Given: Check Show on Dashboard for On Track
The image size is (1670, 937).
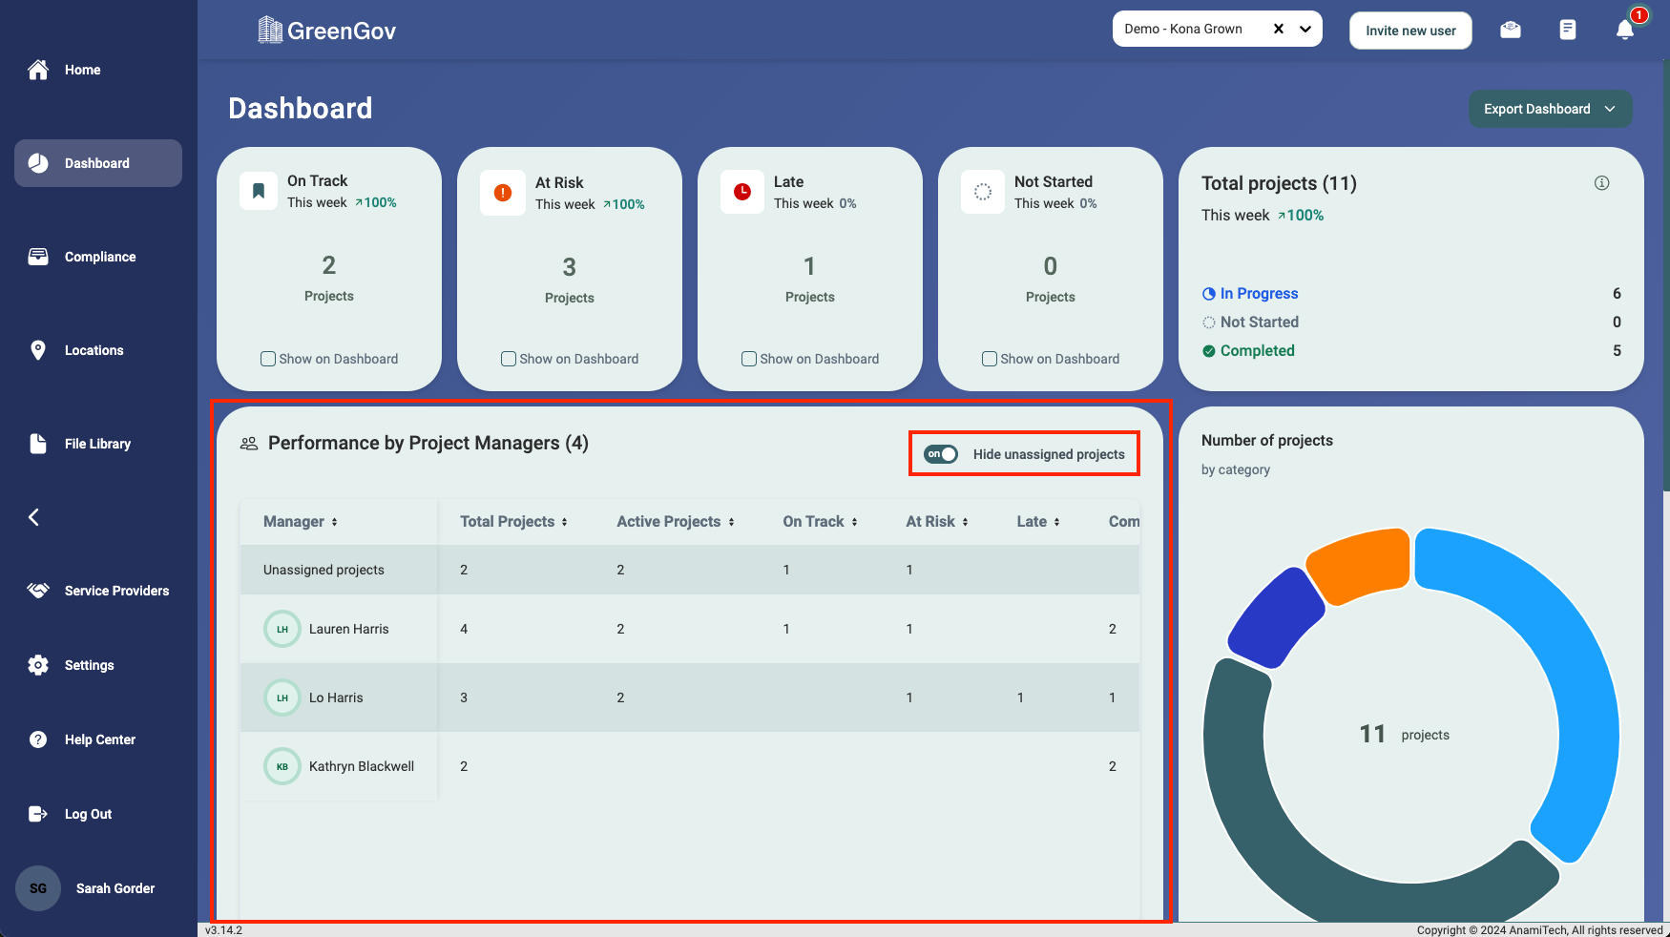Looking at the screenshot, I should (268, 359).
